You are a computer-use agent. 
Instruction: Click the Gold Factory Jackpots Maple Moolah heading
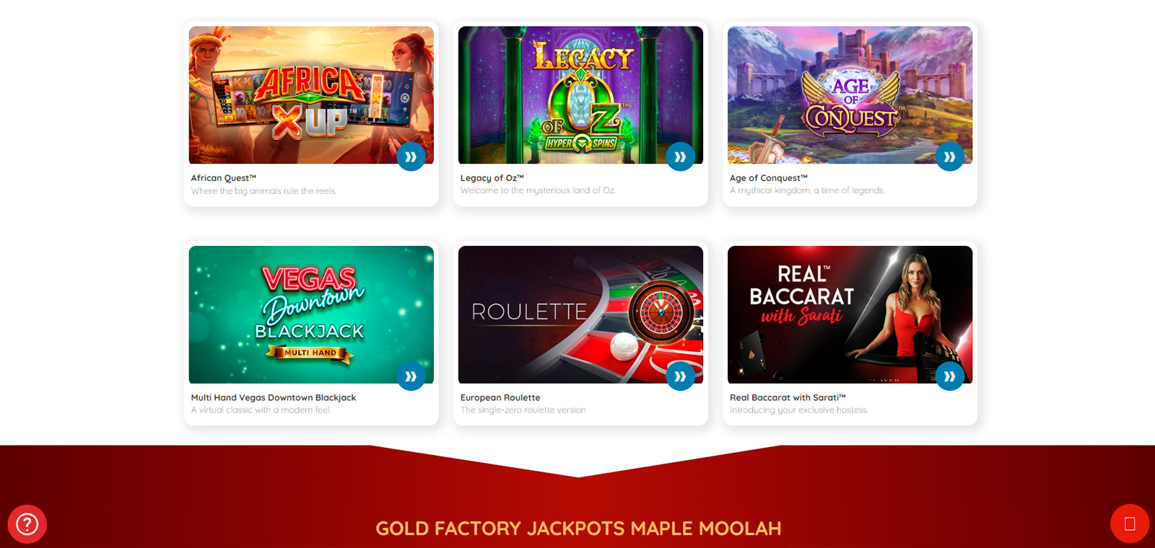(578, 529)
